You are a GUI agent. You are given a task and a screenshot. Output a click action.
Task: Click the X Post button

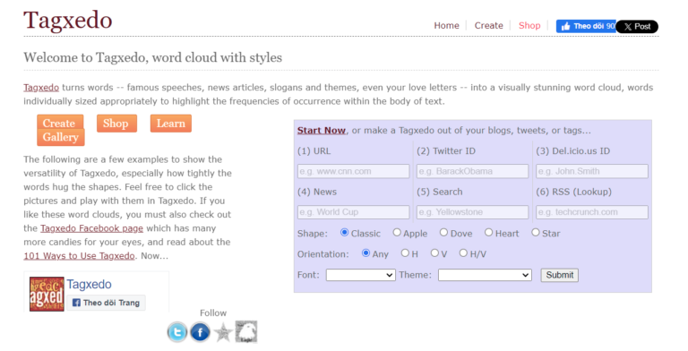pyautogui.click(x=637, y=26)
